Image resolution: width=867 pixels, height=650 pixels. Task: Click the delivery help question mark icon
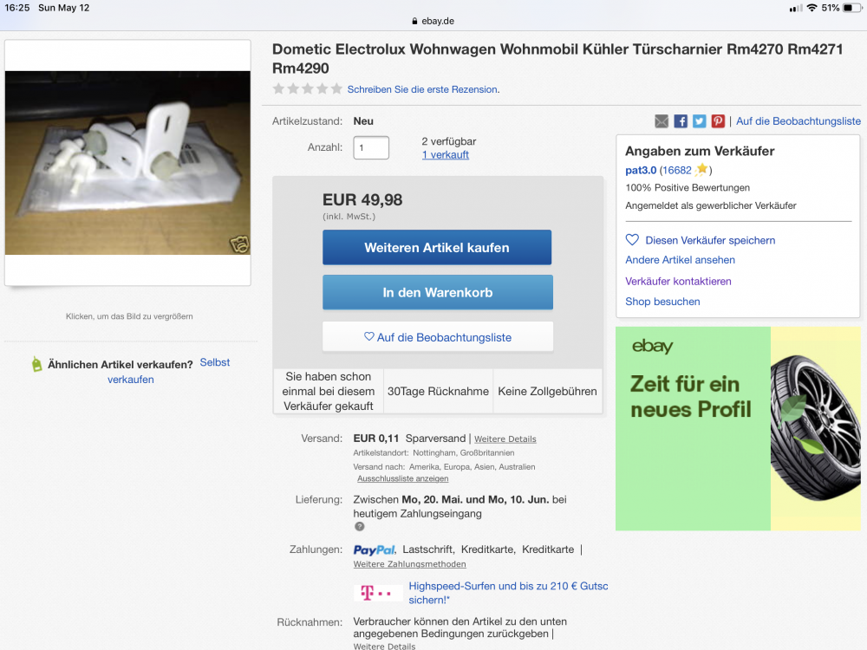pyautogui.click(x=360, y=526)
